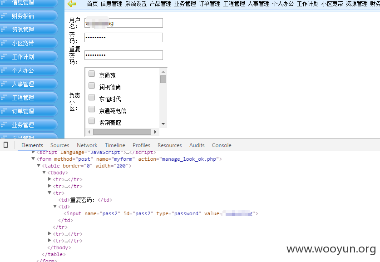The image size is (380, 262).
Task: Click the list's scroll right arrow
Action: [155, 132]
